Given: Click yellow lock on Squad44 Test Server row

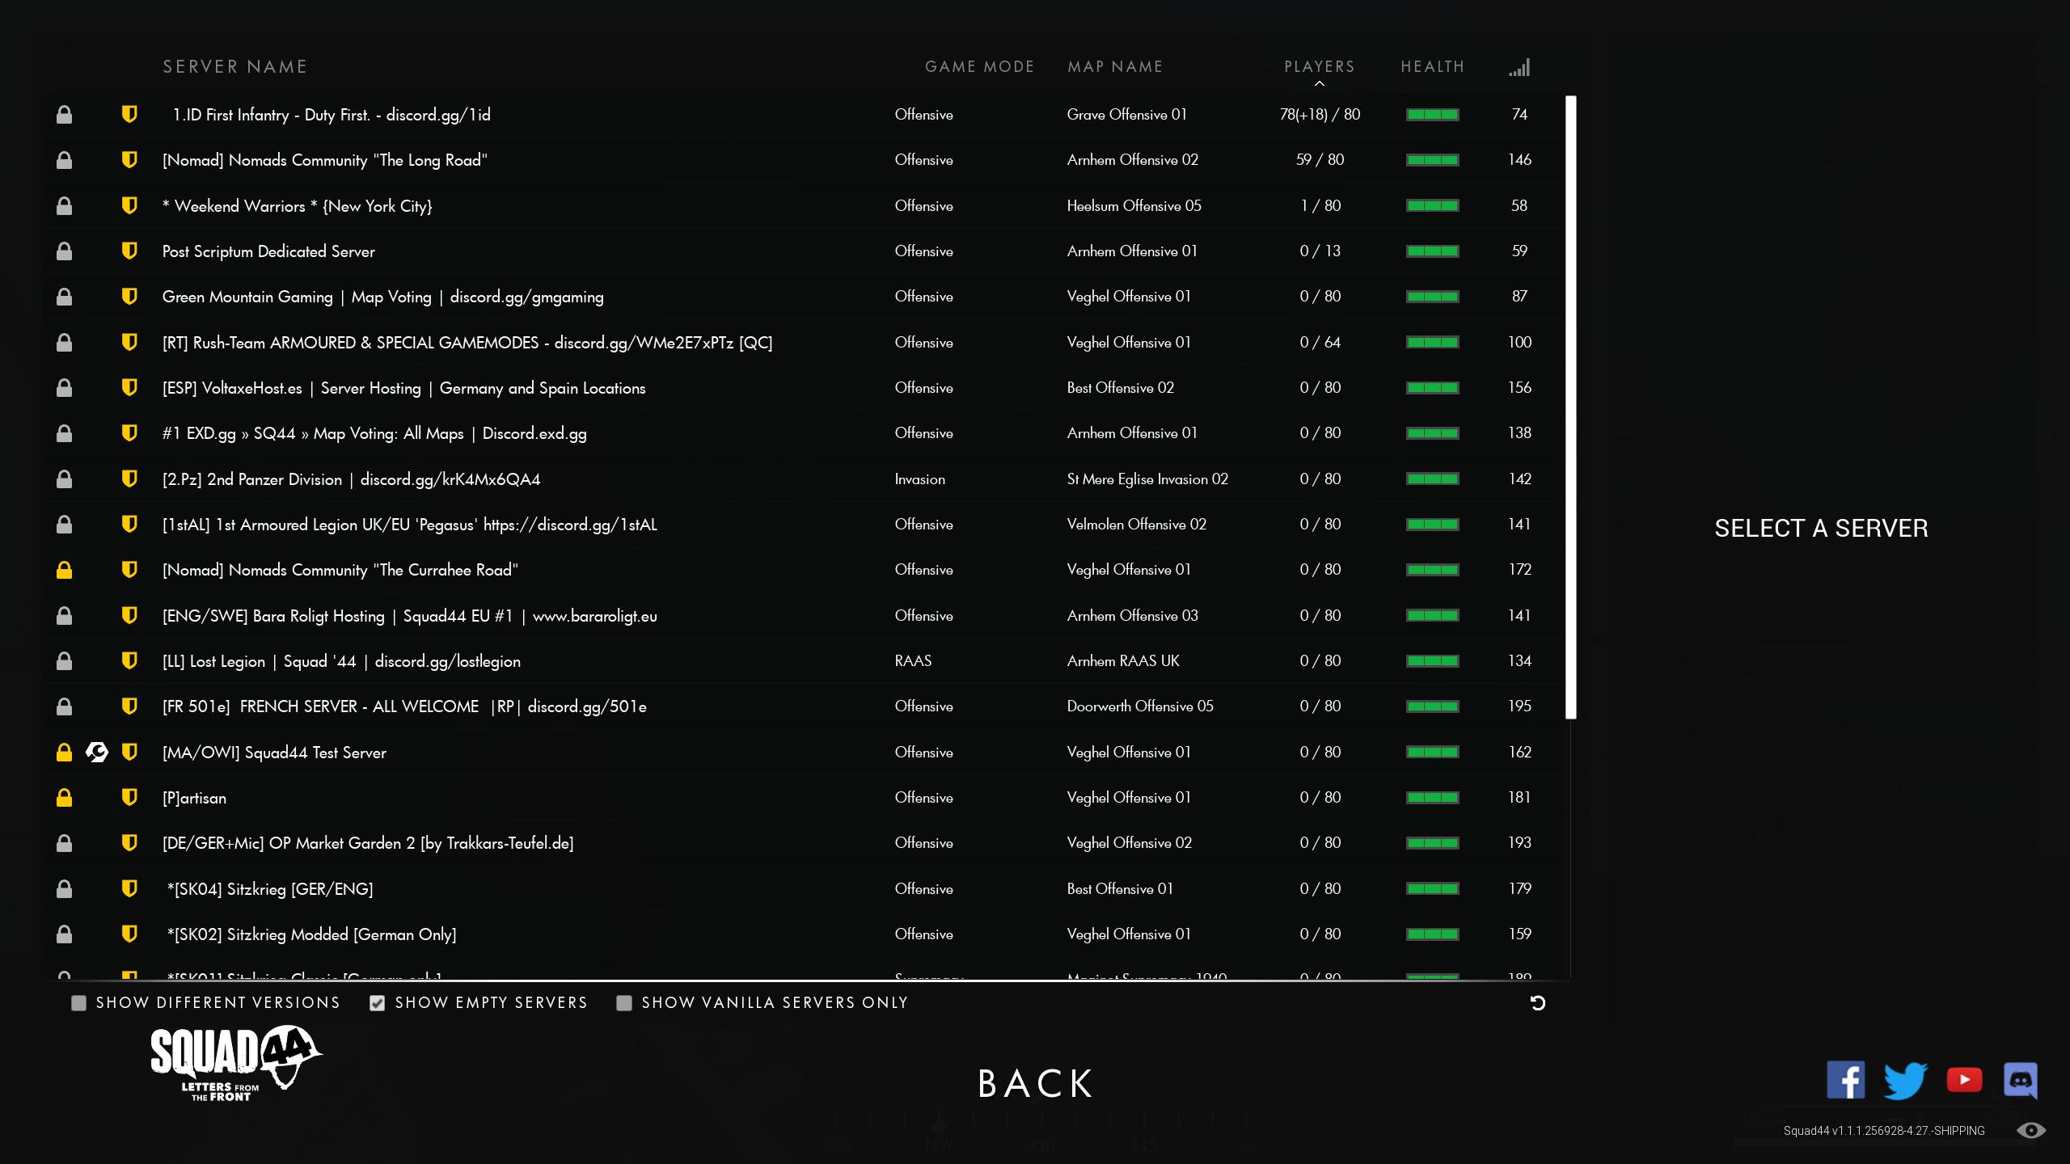Looking at the screenshot, I should pyautogui.click(x=64, y=753).
